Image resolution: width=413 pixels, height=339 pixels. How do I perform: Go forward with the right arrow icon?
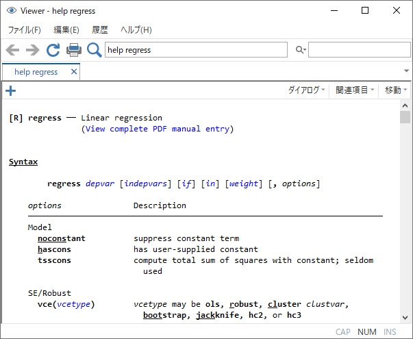(32, 50)
